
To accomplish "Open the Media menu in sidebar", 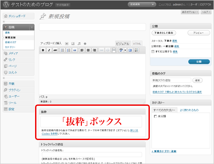I will point(18,54).
